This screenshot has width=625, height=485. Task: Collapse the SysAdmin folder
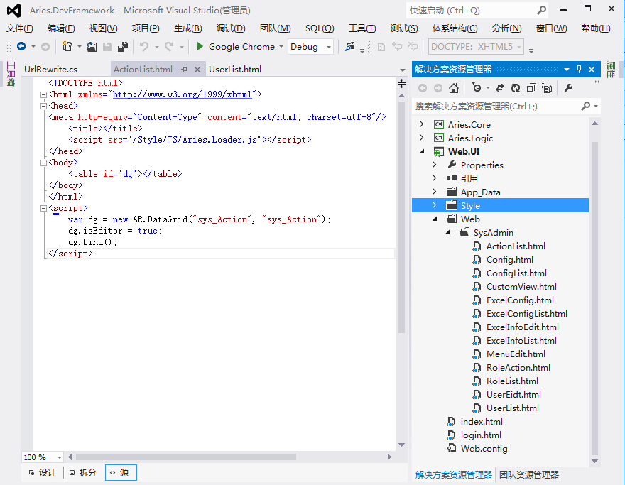[x=447, y=232]
